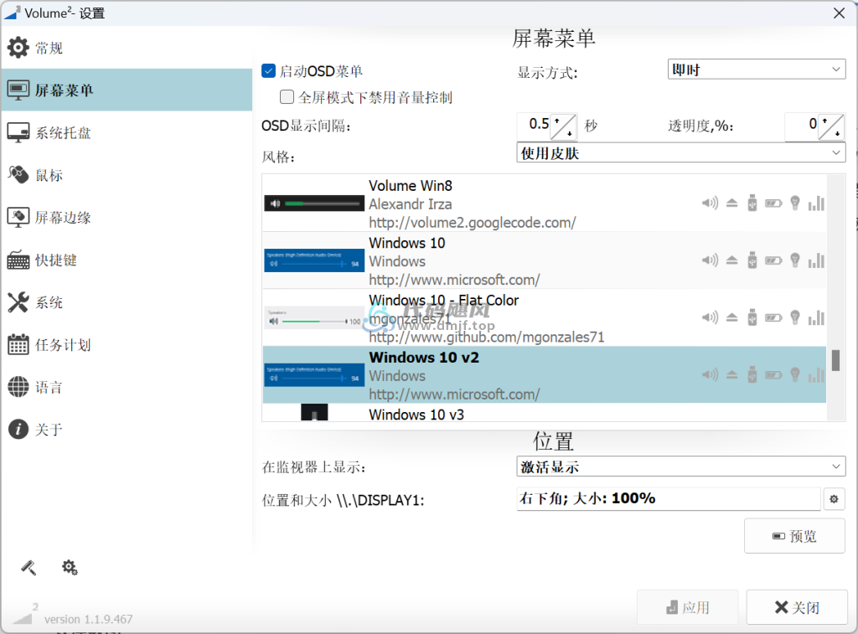
Task: Click the battery icon in Volume Win8 row
Action: 773,204
